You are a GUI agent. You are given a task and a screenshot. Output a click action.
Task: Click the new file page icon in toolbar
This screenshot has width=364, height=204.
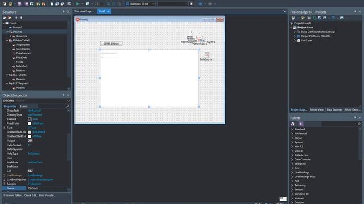(52, 4)
